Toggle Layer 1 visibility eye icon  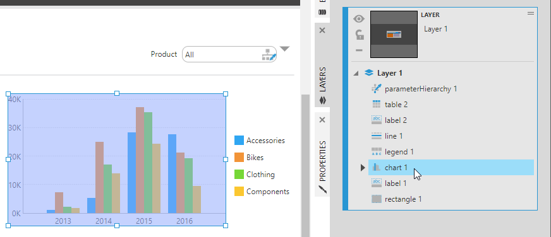click(359, 19)
